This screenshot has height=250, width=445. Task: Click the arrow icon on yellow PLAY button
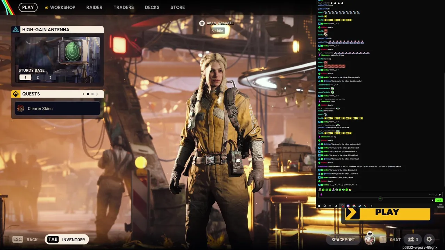pos(352,214)
